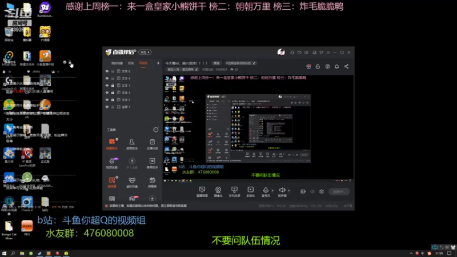The height and width of the screenshot is (257, 457).
Task: Hide the 文本 6 layer
Action: pyautogui.click(x=107, y=71)
